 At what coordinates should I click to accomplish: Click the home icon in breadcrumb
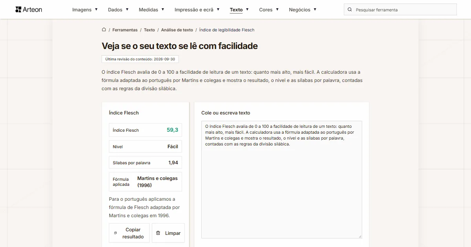click(104, 29)
